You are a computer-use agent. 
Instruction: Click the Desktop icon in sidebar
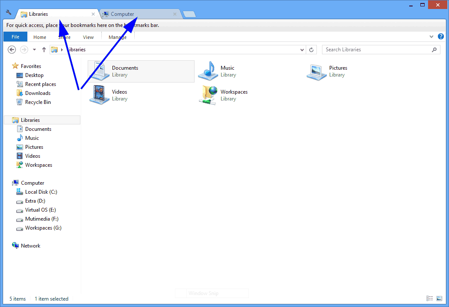coord(20,75)
